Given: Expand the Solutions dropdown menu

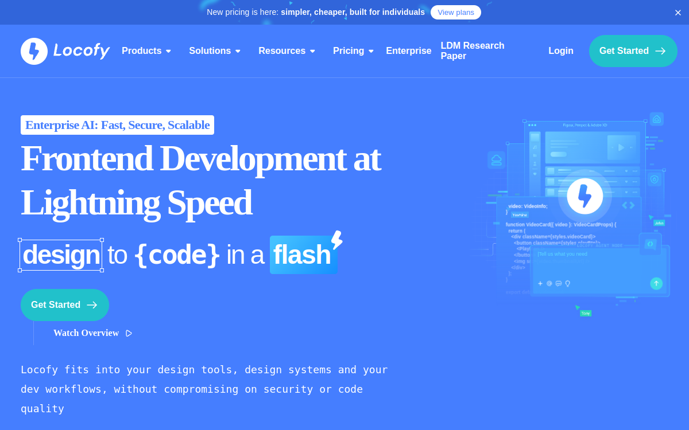Looking at the screenshot, I should coord(215,51).
